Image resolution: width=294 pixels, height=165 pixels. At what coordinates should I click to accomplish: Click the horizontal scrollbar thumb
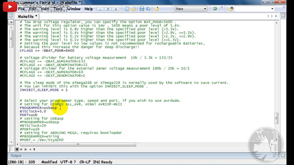tap(78, 144)
